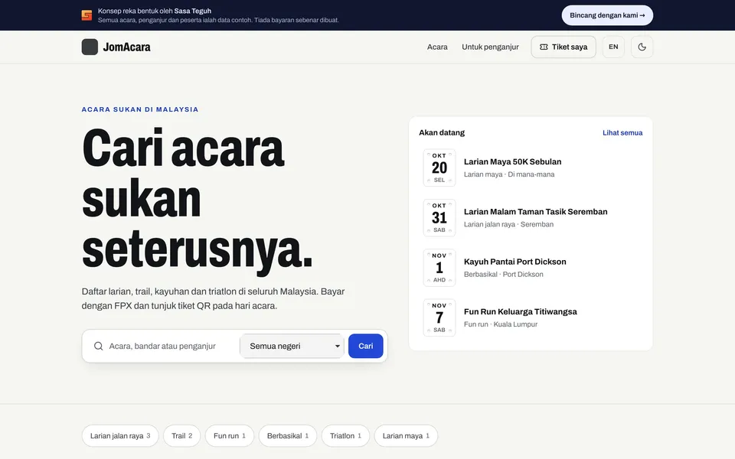
Task: Click the JomAcara brand name
Action: point(126,47)
